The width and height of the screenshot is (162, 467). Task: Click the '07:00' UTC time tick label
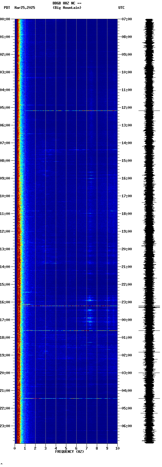[127, 19]
